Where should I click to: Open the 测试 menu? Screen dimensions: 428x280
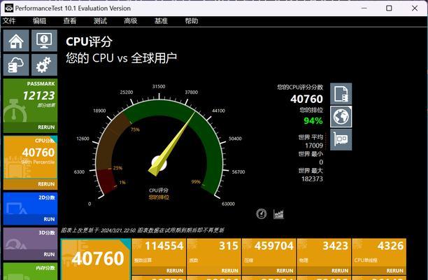point(100,21)
